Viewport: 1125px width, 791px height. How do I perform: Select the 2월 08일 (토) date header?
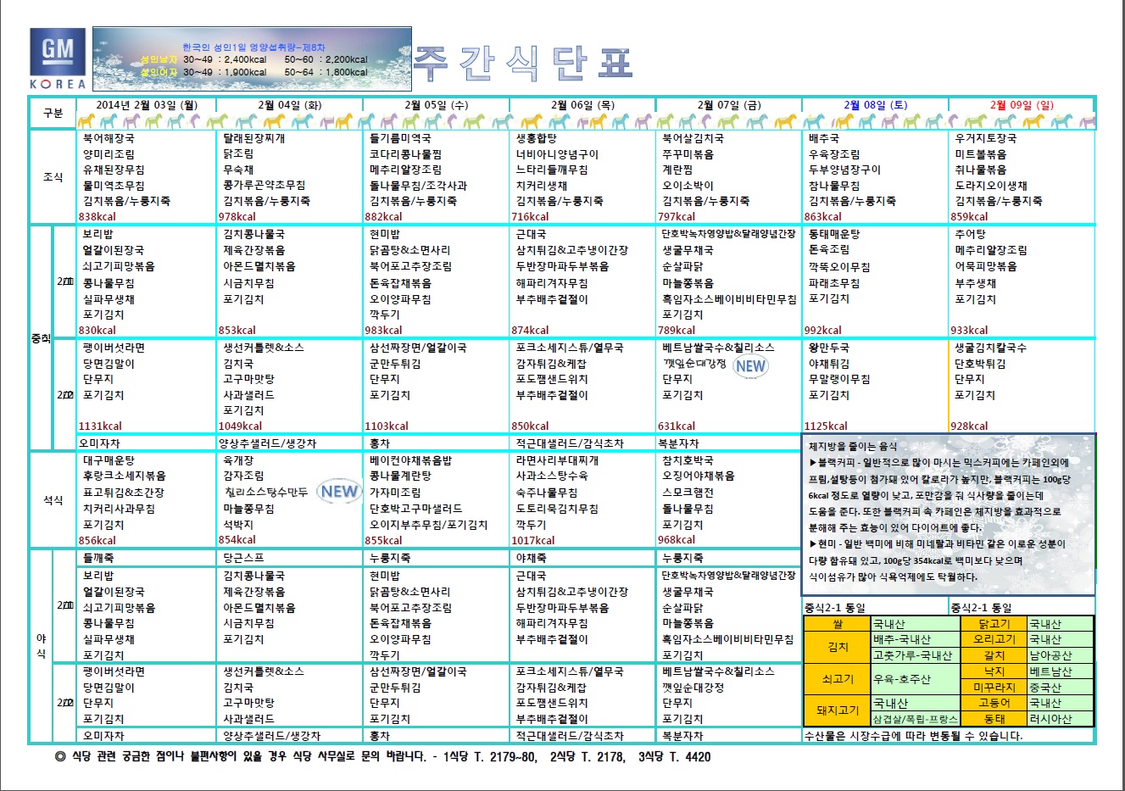tap(874, 105)
